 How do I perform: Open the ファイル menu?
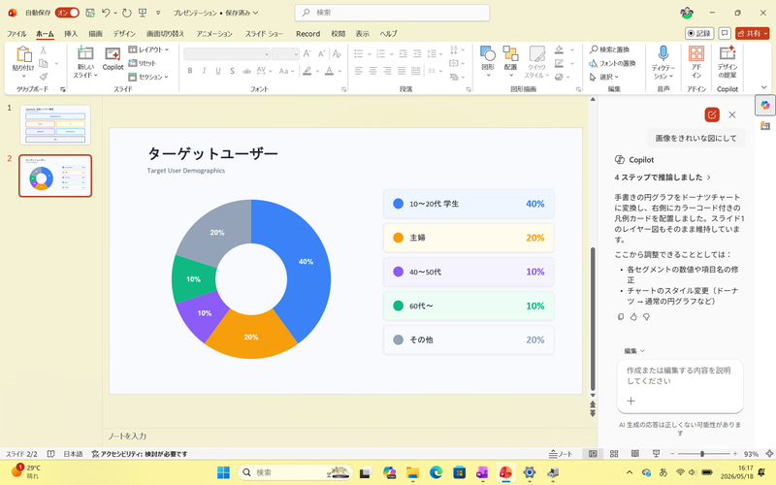click(x=16, y=34)
